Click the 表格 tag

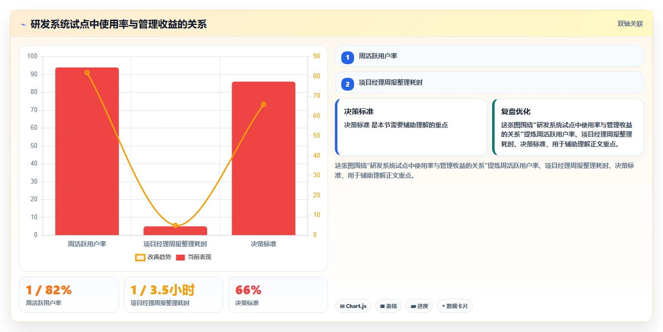click(x=388, y=306)
